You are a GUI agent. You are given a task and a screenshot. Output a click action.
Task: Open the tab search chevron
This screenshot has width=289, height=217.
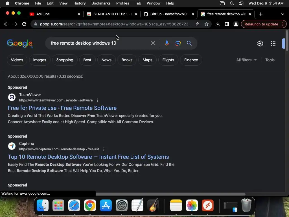(283, 14)
